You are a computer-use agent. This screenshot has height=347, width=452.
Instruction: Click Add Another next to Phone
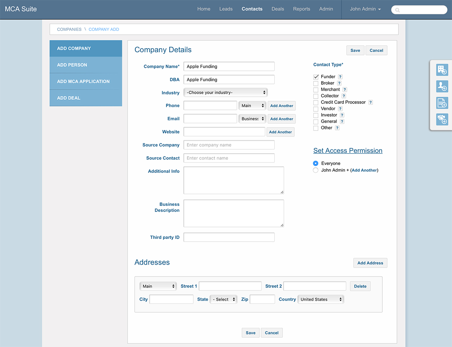[x=282, y=106]
